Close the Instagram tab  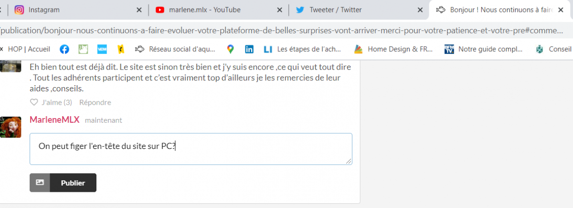pos(139,10)
